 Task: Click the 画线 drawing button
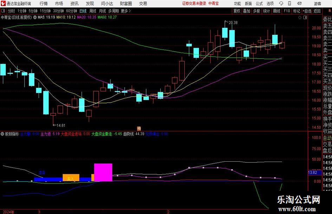276,11
